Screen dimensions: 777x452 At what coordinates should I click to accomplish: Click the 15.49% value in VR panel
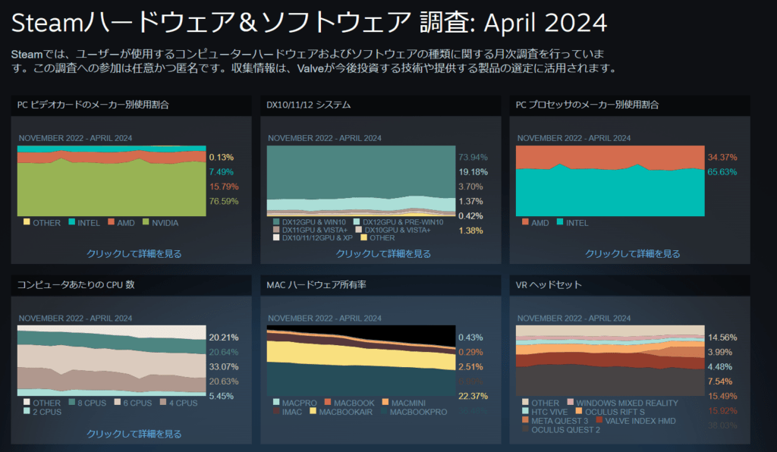(x=722, y=396)
